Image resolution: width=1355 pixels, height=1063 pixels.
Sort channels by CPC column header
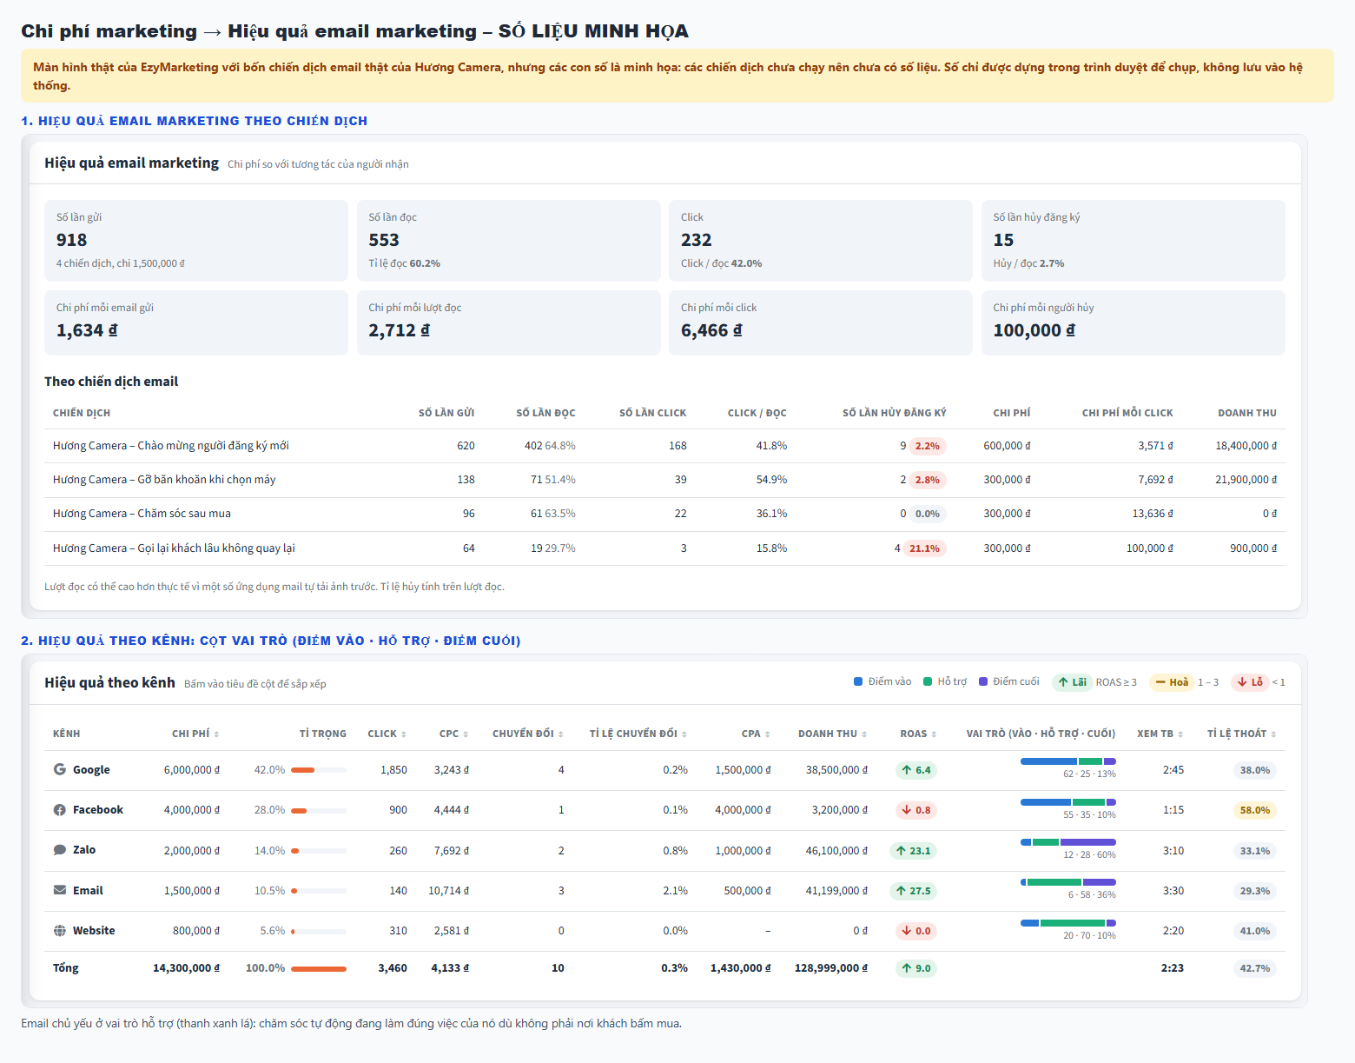click(454, 734)
